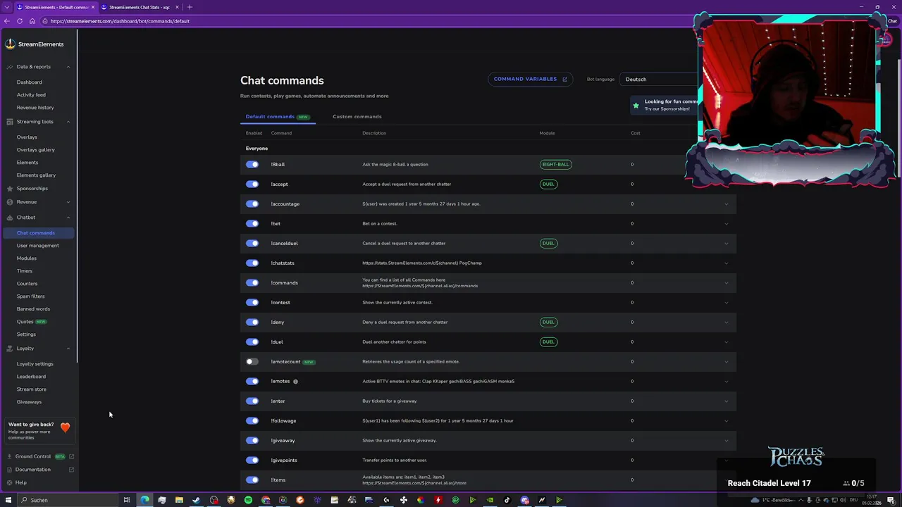Viewport: 902px width, 507px height.
Task: Open the Giveaways sidebar link
Action: [29, 402]
